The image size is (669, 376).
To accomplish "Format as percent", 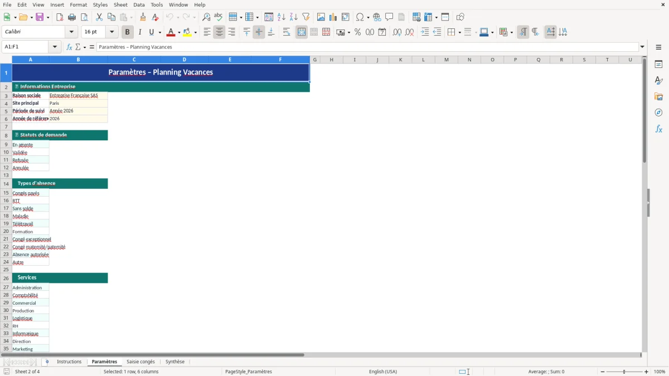I will tap(357, 32).
